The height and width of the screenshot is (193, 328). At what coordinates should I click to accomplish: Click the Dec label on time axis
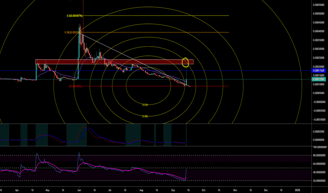(266, 190)
